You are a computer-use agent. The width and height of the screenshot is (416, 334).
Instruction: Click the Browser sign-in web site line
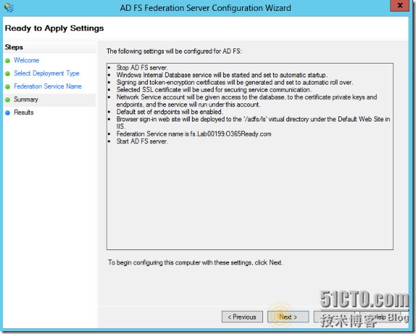pyautogui.click(x=254, y=123)
